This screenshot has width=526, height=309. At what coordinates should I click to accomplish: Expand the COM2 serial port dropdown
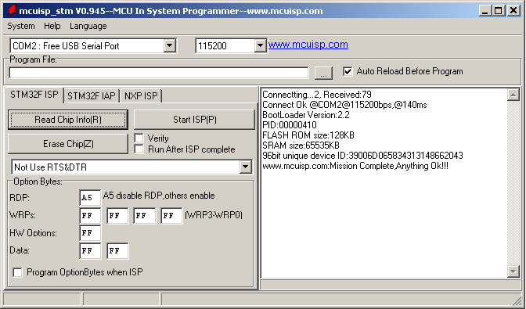tap(170, 45)
